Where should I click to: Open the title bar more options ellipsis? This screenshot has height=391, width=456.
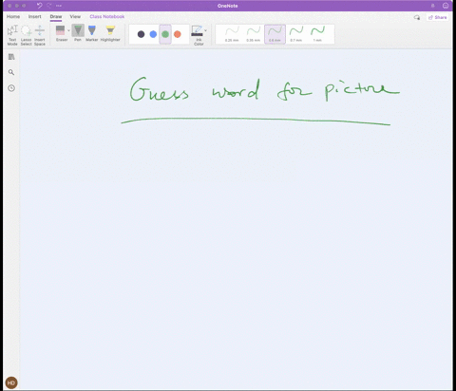pyautogui.click(x=59, y=6)
